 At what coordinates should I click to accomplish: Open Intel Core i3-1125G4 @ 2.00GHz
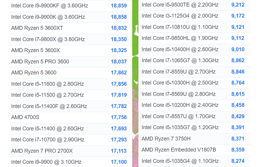coord(180,16)
